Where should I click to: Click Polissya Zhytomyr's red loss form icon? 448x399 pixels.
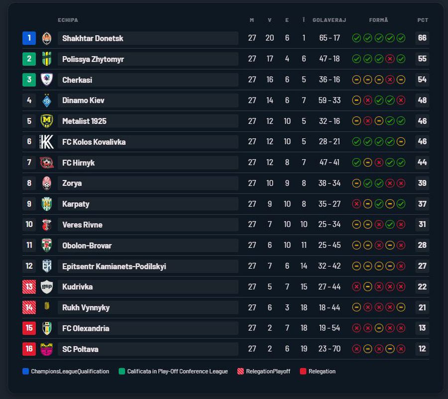click(390, 59)
